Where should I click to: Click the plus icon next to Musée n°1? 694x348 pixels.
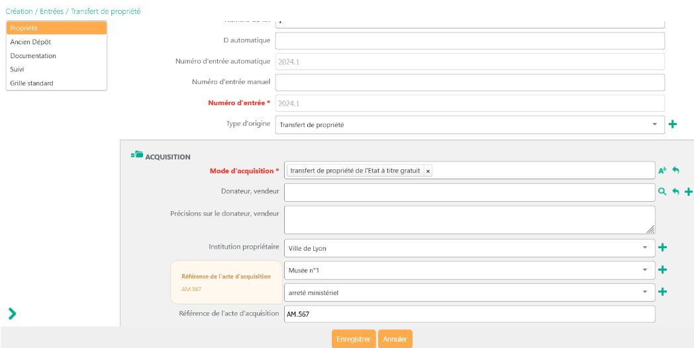click(662, 270)
